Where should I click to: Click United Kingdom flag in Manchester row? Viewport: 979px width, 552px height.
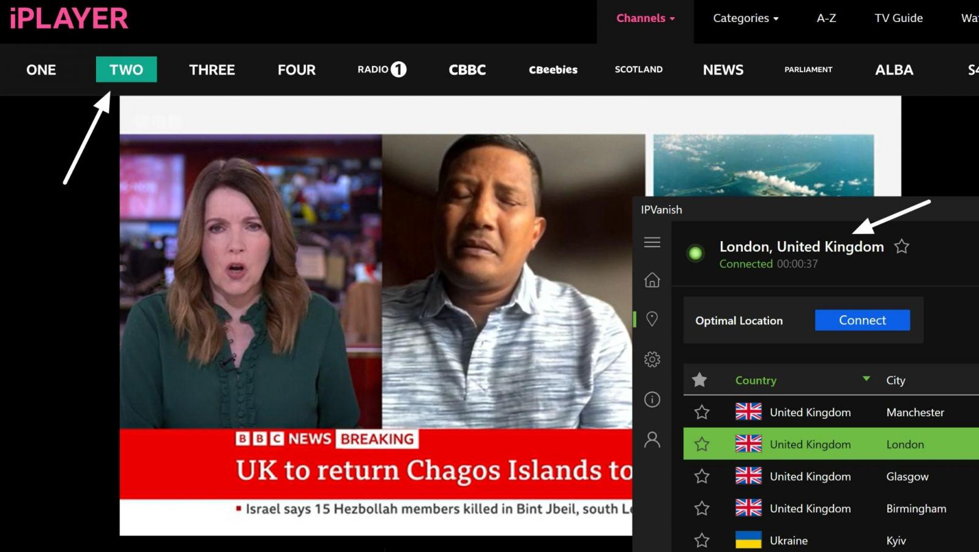748,412
